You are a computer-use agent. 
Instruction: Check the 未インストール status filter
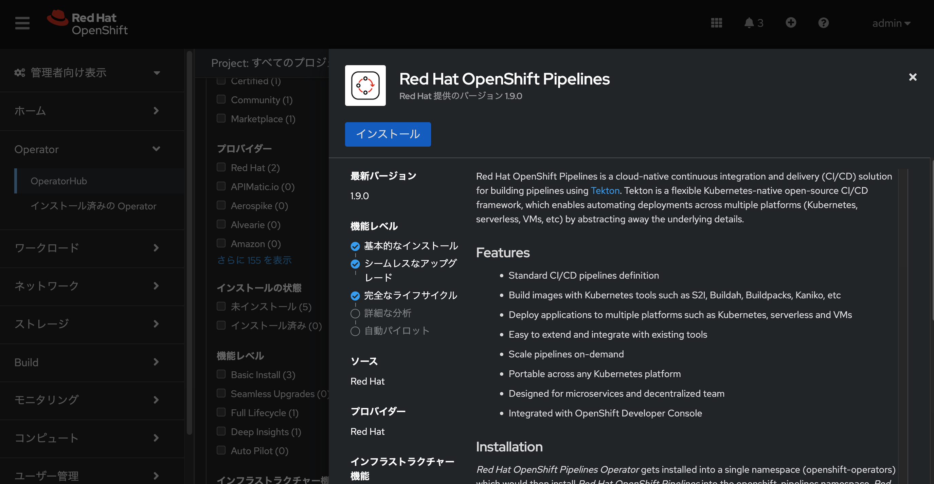pos(221,306)
